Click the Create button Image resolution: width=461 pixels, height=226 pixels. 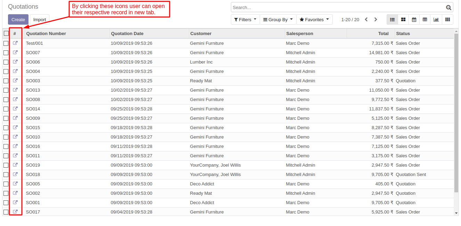tap(18, 20)
